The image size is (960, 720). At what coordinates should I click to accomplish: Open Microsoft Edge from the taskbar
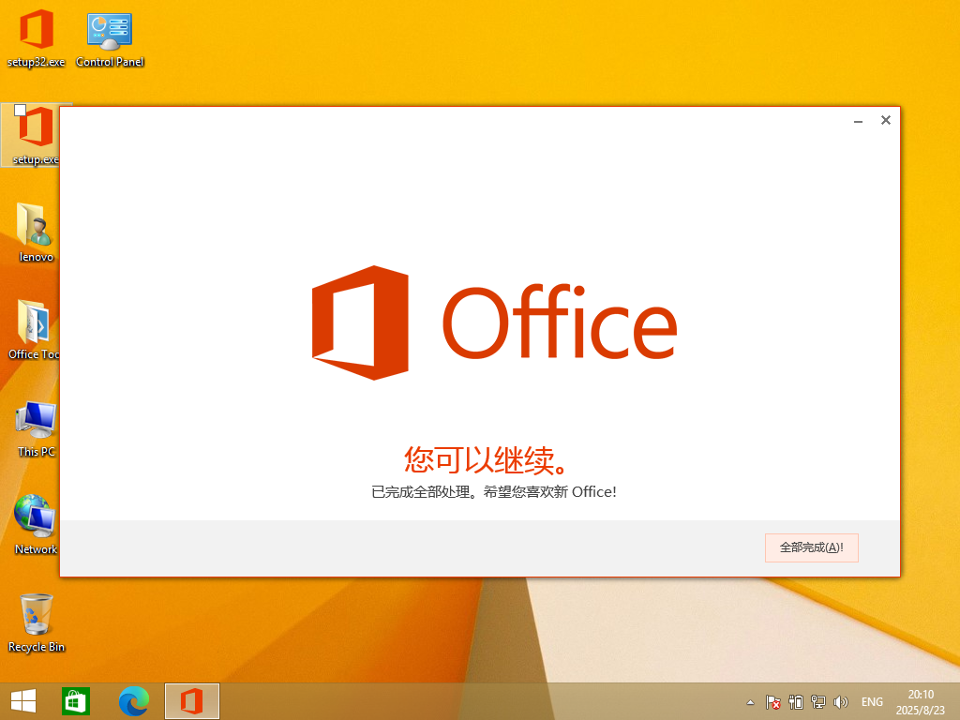(x=134, y=701)
